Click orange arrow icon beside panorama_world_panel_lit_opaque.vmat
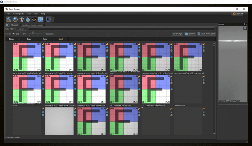 204,44
